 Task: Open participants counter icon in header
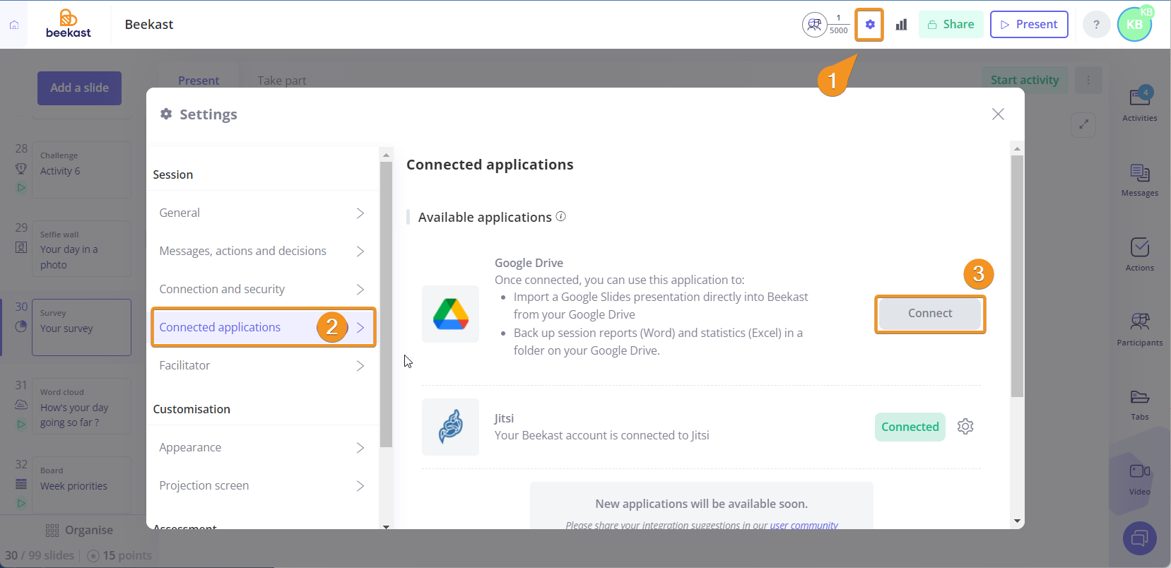point(814,25)
